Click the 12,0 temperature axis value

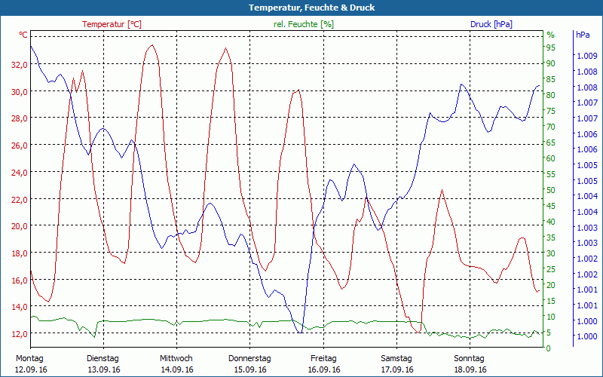pyautogui.click(x=20, y=333)
